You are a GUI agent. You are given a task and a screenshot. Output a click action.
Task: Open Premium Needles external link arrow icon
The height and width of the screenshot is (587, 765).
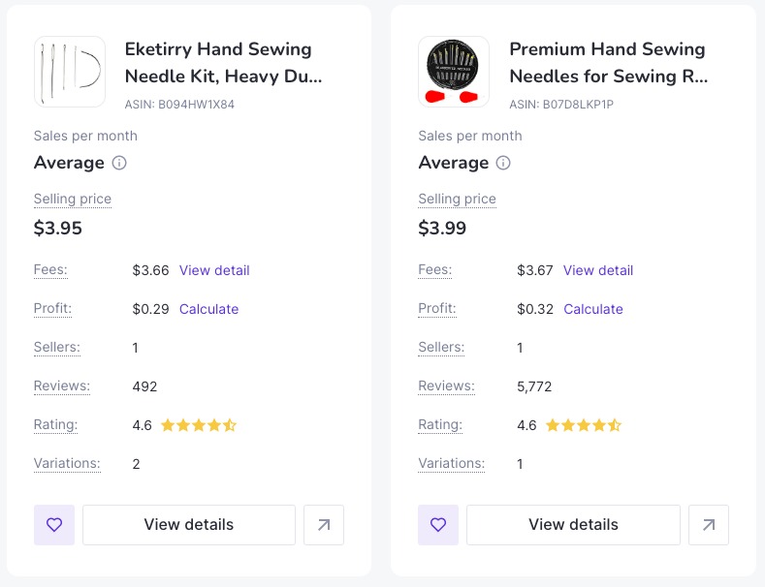[x=709, y=525]
